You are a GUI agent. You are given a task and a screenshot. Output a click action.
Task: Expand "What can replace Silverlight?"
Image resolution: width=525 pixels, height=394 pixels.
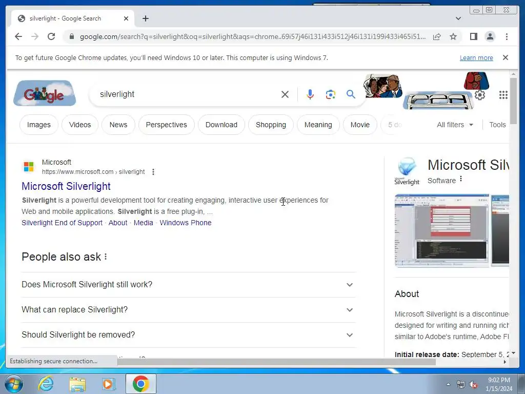point(189,309)
